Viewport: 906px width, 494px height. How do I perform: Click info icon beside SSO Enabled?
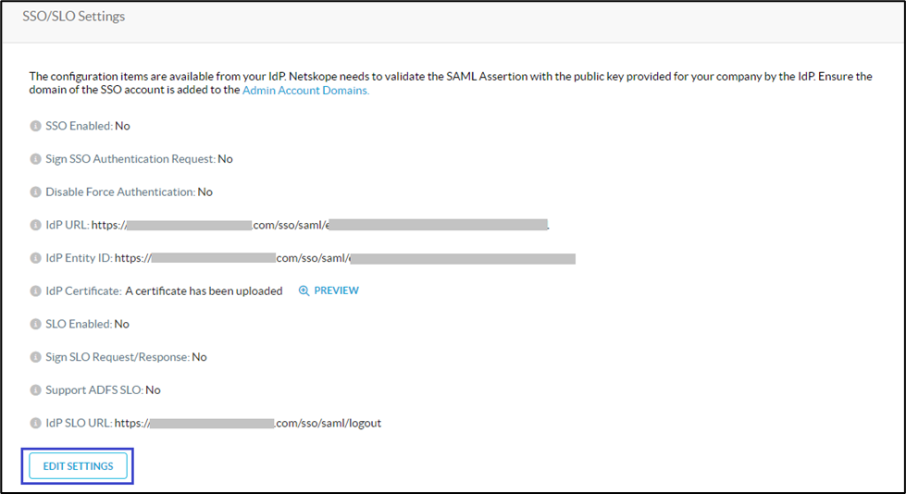(x=35, y=126)
